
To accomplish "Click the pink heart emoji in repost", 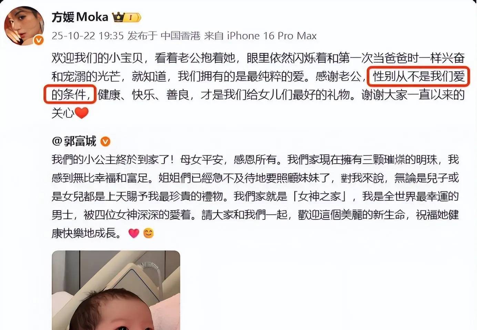I will (x=134, y=233).
